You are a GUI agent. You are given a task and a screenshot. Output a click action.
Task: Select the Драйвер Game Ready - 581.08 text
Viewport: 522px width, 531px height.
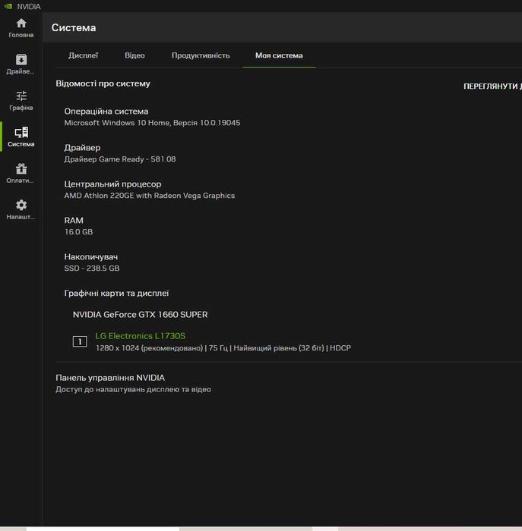[120, 159]
